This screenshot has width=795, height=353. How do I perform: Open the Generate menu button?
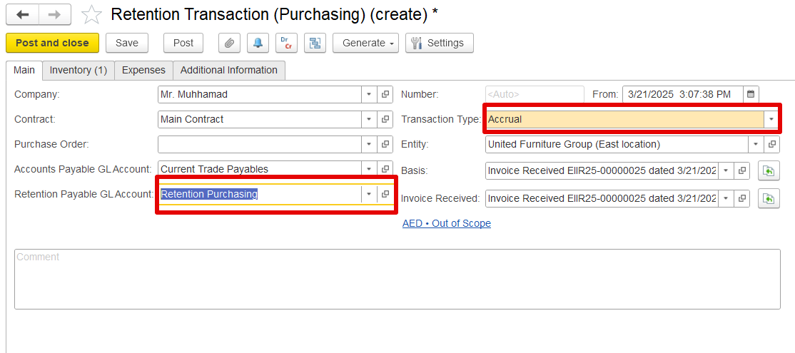click(x=365, y=43)
